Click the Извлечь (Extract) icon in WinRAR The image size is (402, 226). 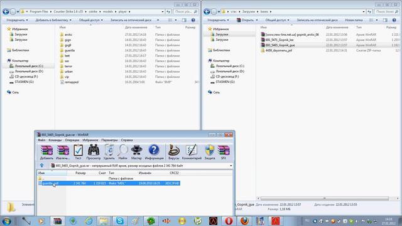(x=63, y=152)
